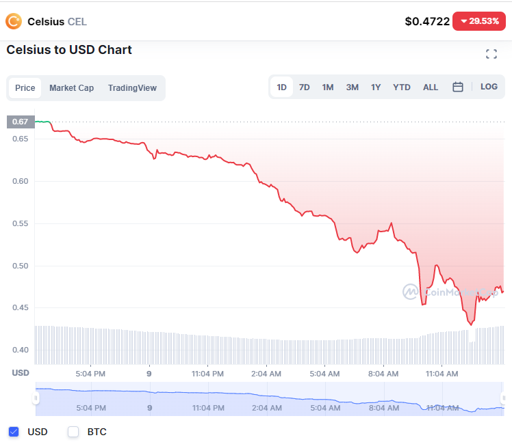Click the Celsius coin logo icon
This screenshot has width=512, height=442.
(14, 21)
